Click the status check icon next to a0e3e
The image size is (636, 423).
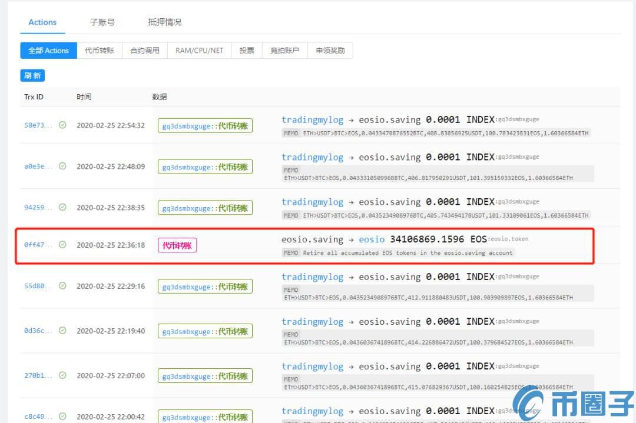62,166
